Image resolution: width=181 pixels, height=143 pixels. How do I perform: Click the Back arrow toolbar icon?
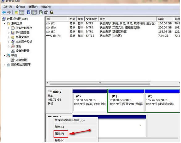coord(4,12)
